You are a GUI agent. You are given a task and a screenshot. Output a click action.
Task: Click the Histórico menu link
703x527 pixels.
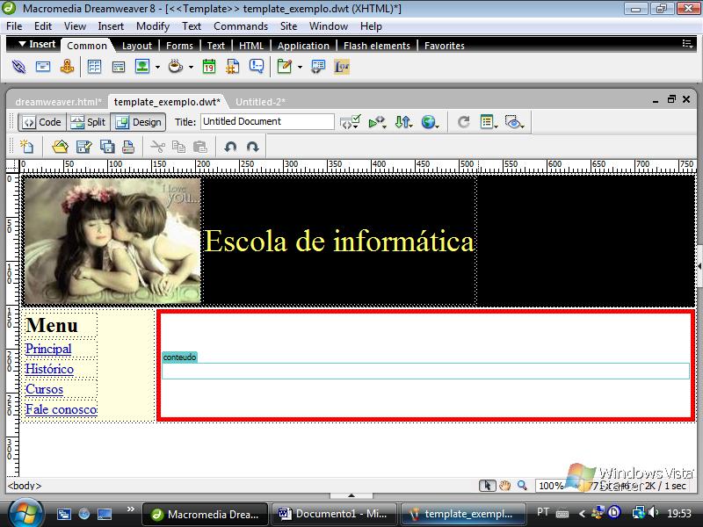pyautogui.click(x=49, y=369)
